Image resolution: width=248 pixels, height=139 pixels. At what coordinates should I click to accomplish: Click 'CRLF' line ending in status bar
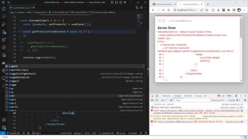tap(94, 133)
